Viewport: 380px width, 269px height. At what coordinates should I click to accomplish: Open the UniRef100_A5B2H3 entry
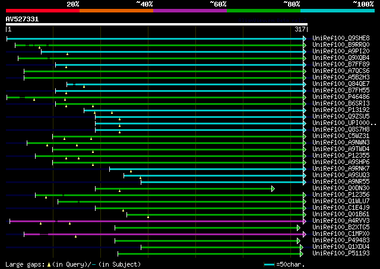[x=341, y=78]
